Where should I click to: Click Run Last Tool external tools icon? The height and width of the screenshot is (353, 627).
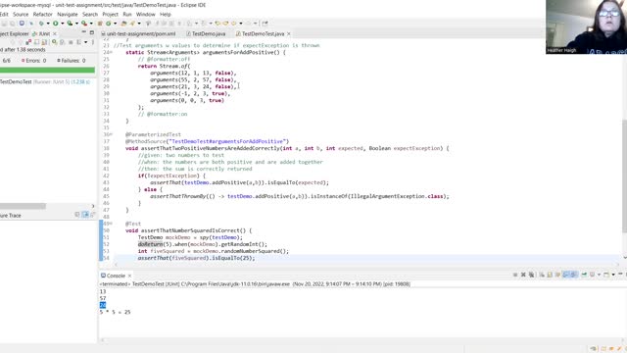(84, 24)
